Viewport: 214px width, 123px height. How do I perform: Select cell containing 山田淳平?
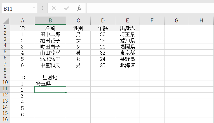[50, 53]
